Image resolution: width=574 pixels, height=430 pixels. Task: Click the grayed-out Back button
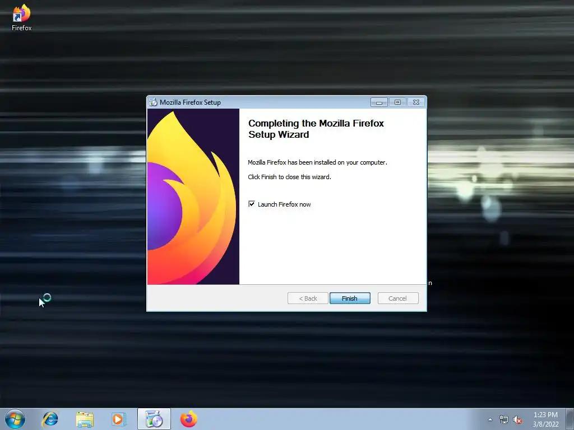pyautogui.click(x=308, y=298)
